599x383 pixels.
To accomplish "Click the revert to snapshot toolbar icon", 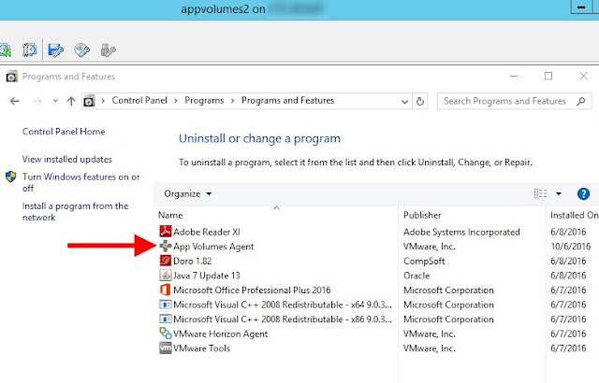I will [5, 50].
